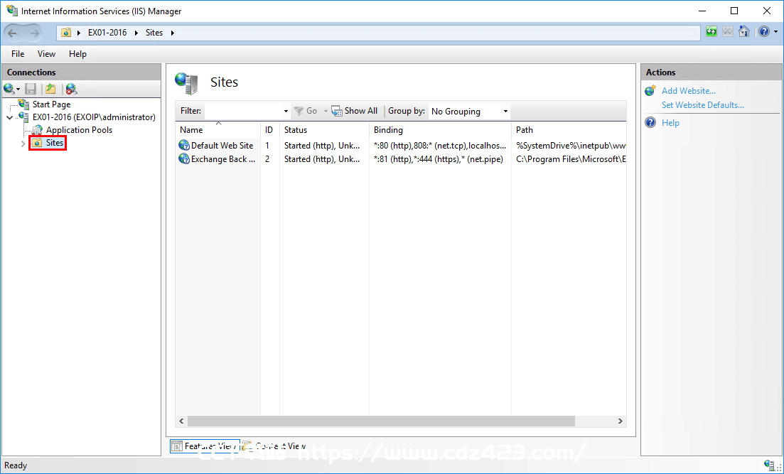Collapse the EX01-2016 server node
This screenshot has height=474, width=784.
[10, 117]
